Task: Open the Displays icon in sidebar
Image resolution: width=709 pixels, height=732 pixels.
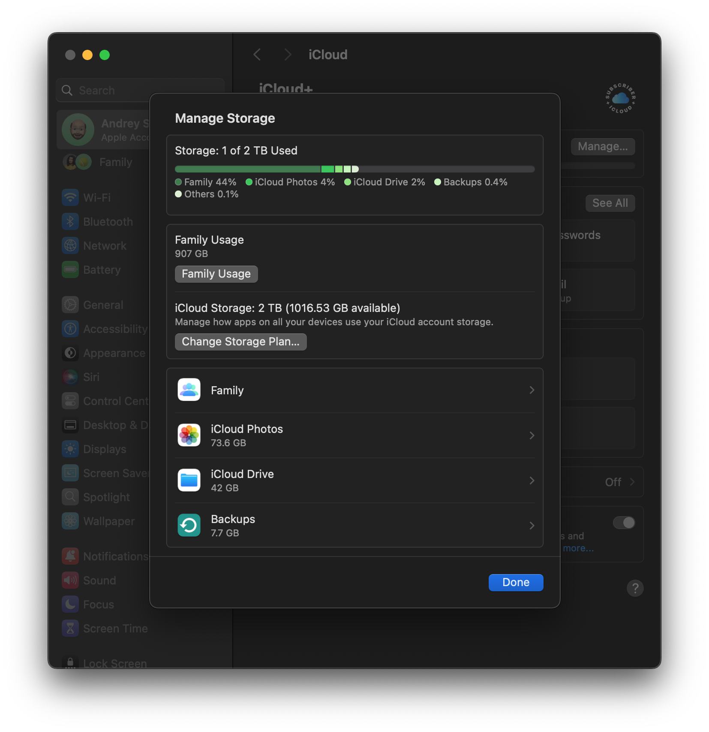Action: (x=70, y=449)
